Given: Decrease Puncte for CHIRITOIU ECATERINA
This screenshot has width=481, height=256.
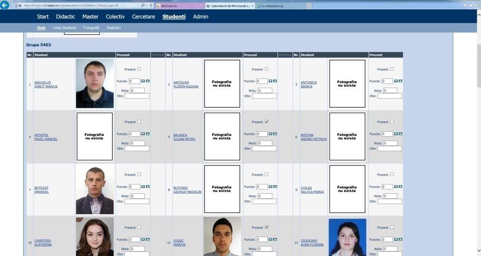Looking at the screenshot, I should [x=143, y=240].
